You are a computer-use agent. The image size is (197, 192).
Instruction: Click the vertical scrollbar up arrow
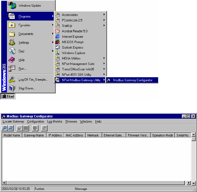click(193, 135)
